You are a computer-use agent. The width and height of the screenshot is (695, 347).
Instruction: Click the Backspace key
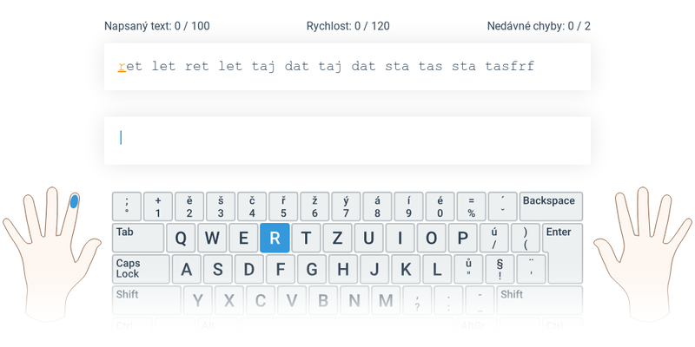[x=551, y=206]
